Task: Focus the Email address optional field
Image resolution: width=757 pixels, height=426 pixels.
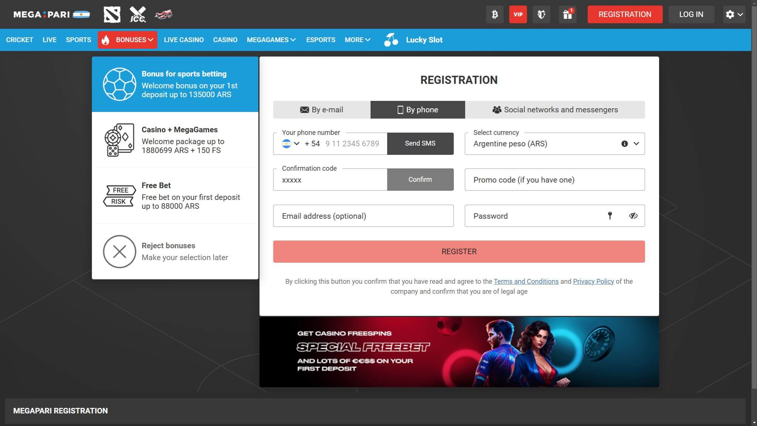Action: pos(363,216)
